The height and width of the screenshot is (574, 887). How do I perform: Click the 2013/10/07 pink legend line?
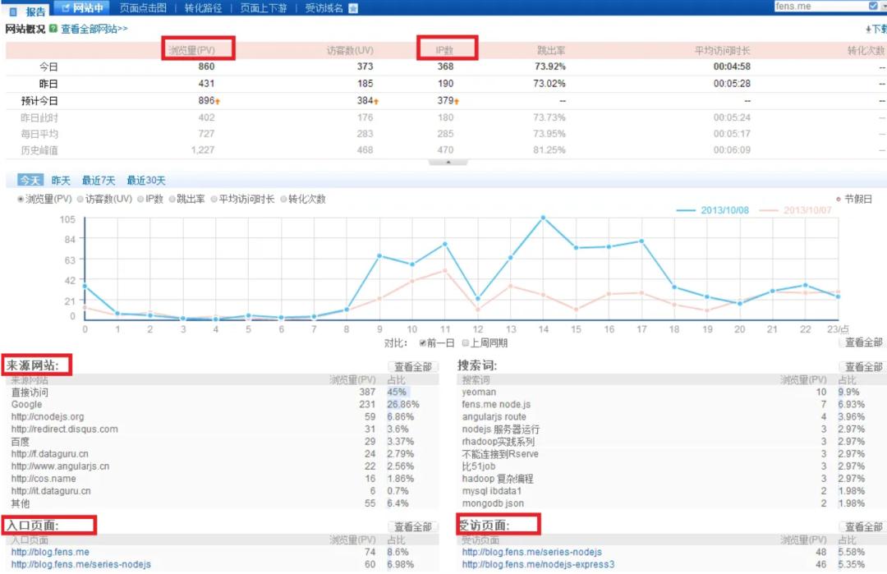pyautogui.click(x=770, y=210)
